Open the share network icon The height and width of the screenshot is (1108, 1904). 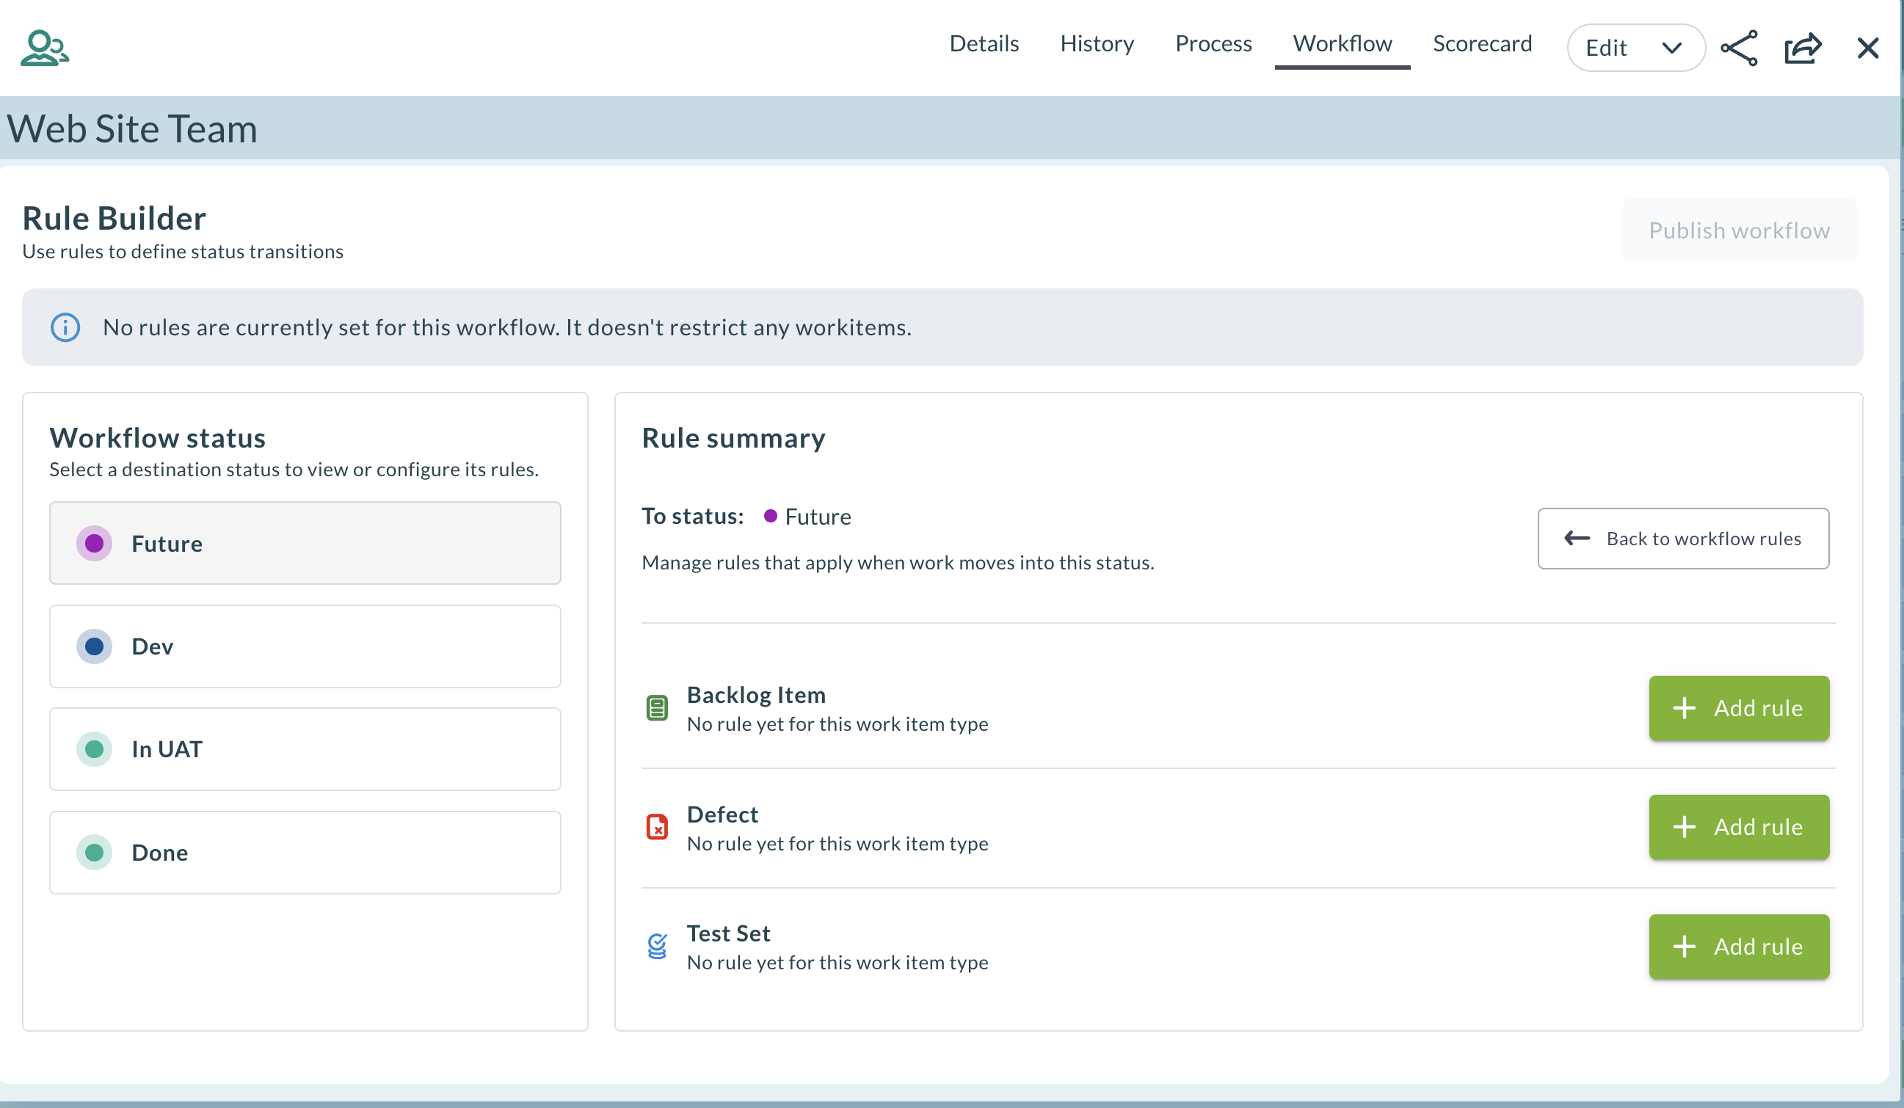tap(1739, 48)
